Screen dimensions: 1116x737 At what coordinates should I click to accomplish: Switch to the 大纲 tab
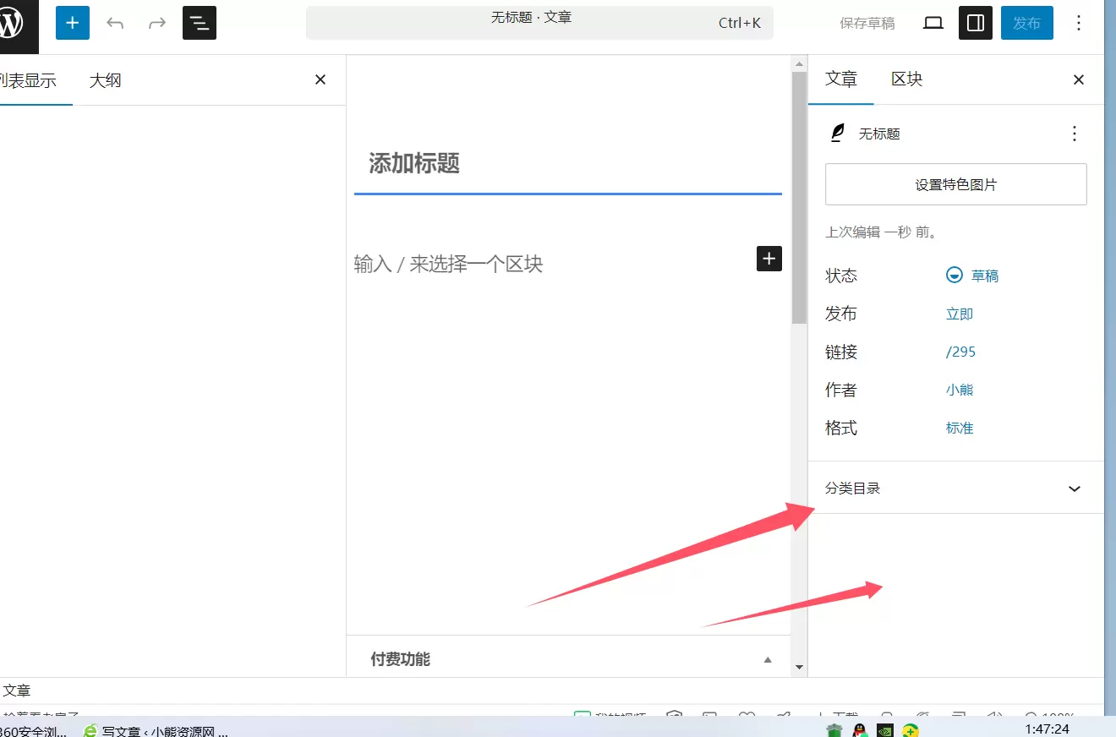(106, 80)
